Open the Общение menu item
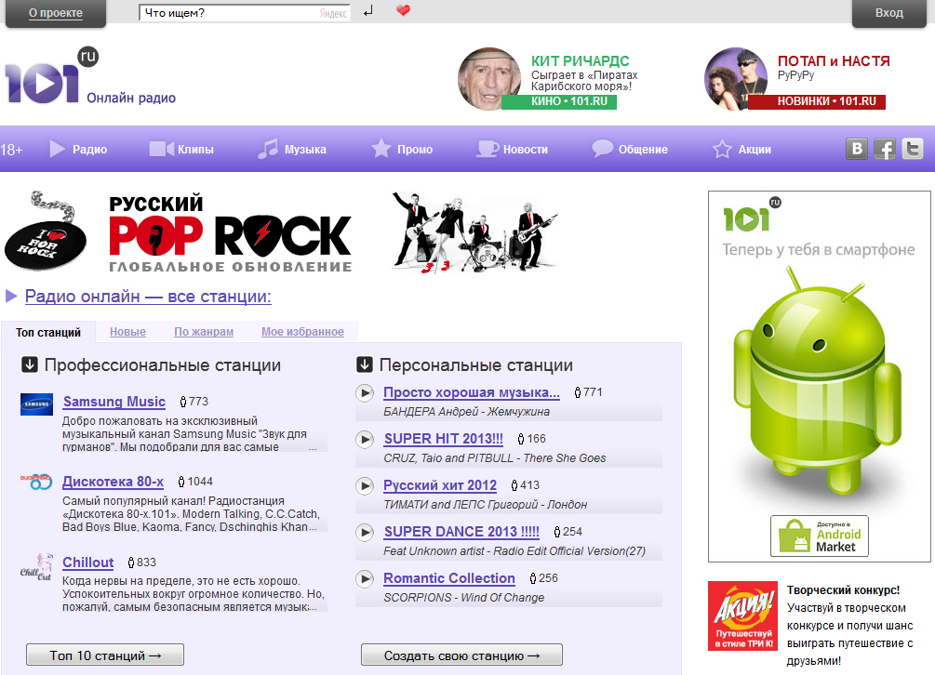The width and height of the screenshot is (935, 675). click(x=630, y=149)
